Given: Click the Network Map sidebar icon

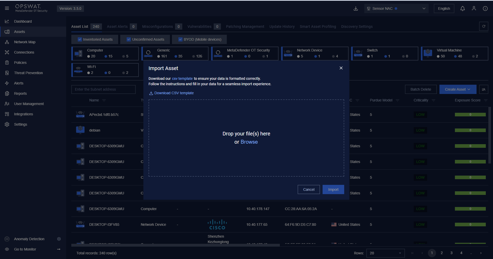Looking at the screenshot, I should pyautogui.click(x=7, y=42).
